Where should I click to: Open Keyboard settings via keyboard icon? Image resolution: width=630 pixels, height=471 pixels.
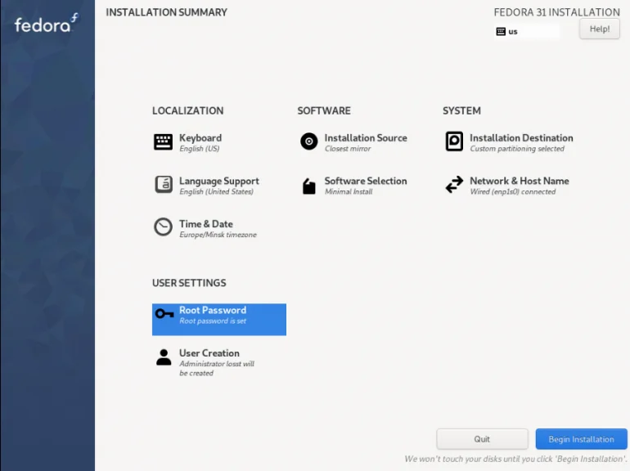click(163, 141)
